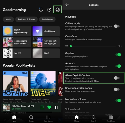Open Today's Top Hits playlist cover
Screen dimensions: 125x123
(43, 83)
